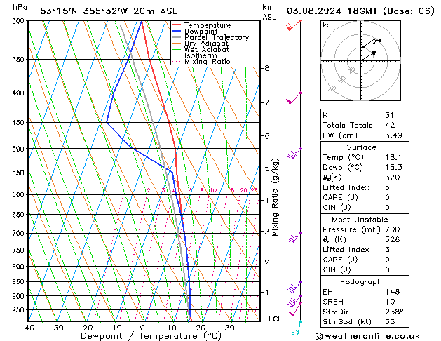Viewport: 441px width, 341px height.
Task: Select the Wet Adiabat legend label
Action: tap(207, 50)
